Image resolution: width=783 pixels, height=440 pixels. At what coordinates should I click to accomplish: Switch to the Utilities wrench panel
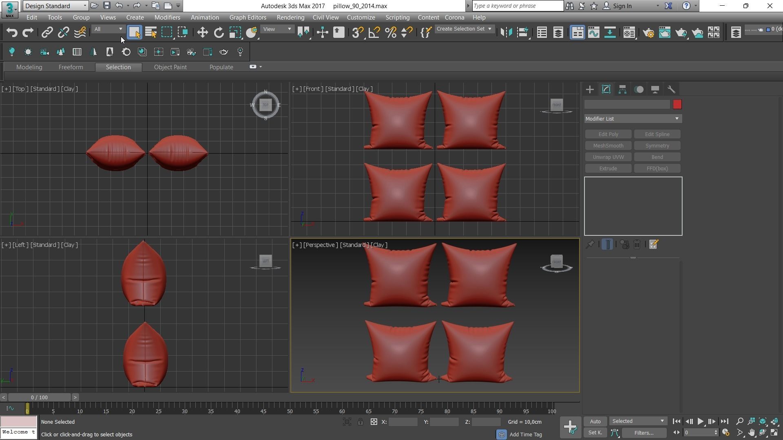671,89
